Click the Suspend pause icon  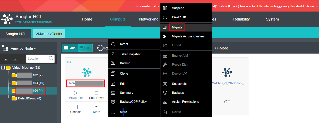[x=165, y=8]
